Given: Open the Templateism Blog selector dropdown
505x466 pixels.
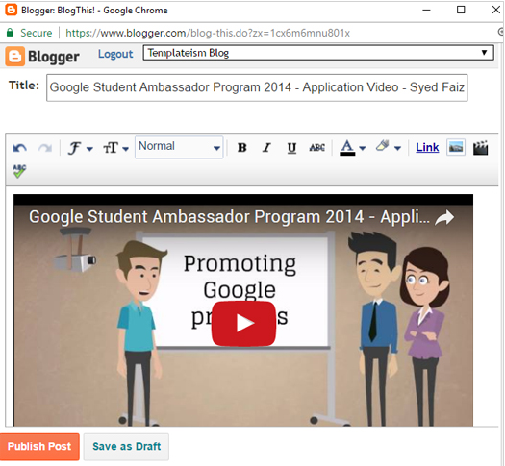Looking at the screenshot, I should 318,53.
